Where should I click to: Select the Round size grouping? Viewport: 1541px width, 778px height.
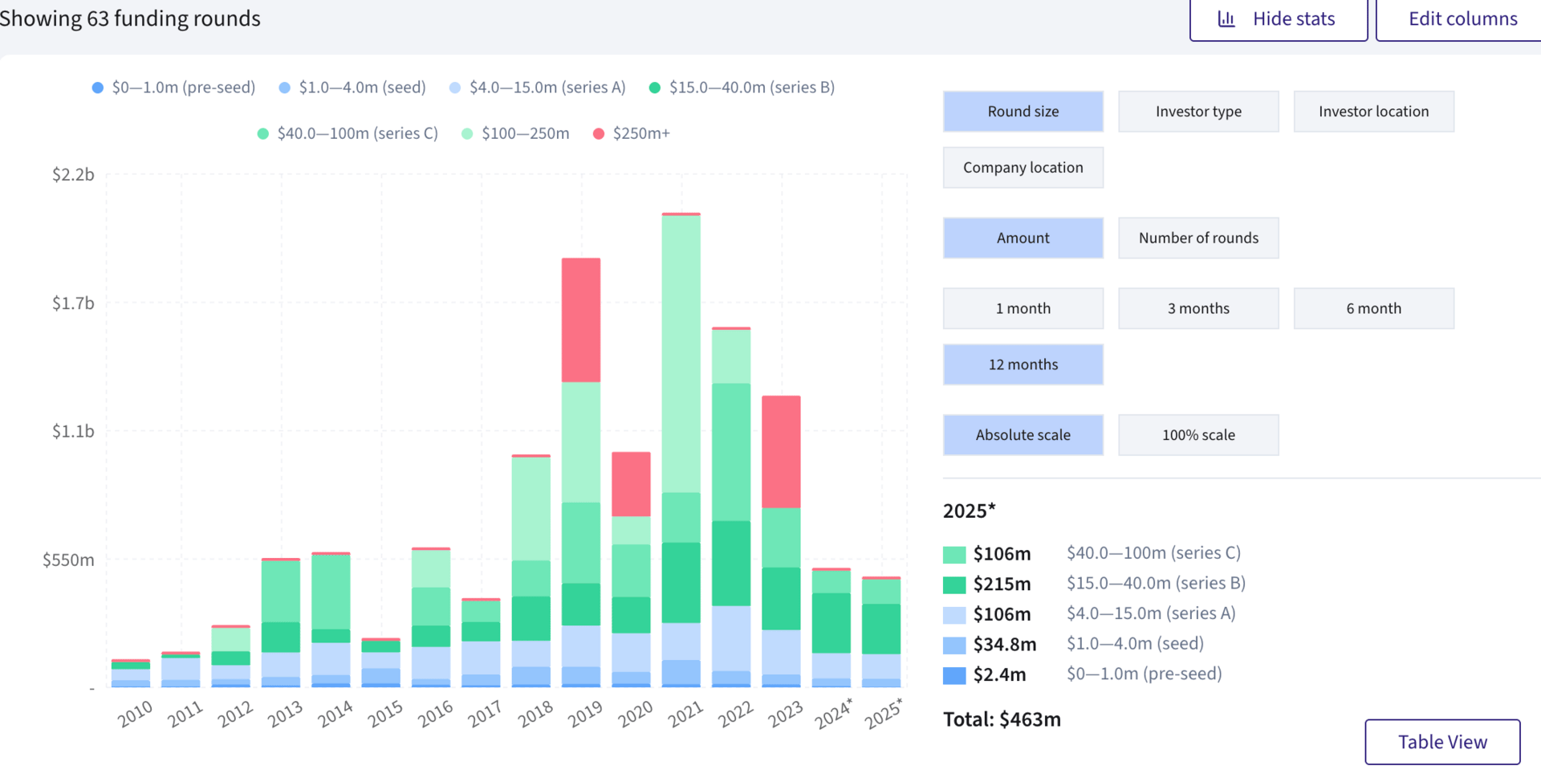point(1023,112)
